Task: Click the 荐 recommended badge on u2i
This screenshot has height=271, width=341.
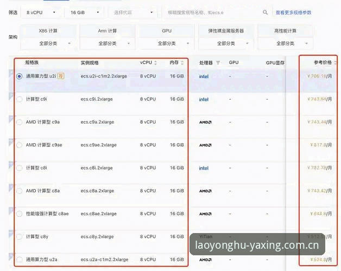Action: coord(61,76)
